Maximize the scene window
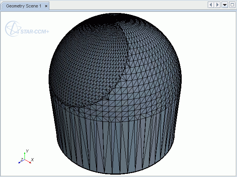 click(232, 5)
